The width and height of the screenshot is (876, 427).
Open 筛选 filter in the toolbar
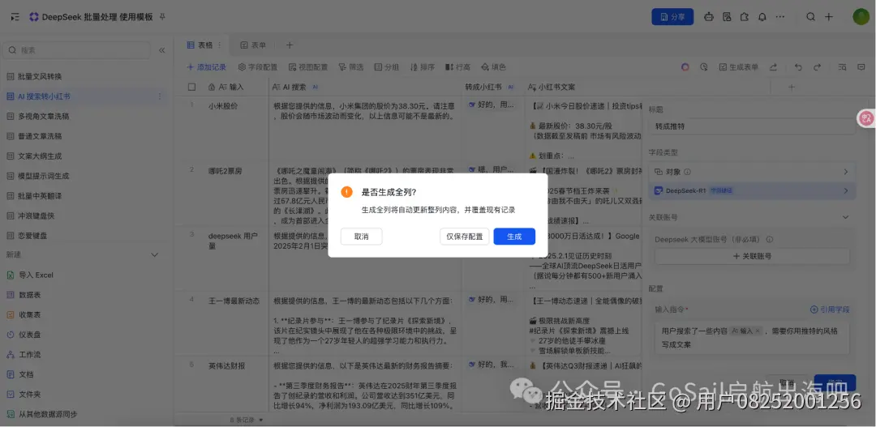[x=351, y=67]
